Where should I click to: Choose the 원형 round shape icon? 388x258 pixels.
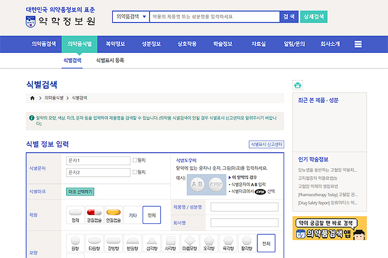(75, 243)
